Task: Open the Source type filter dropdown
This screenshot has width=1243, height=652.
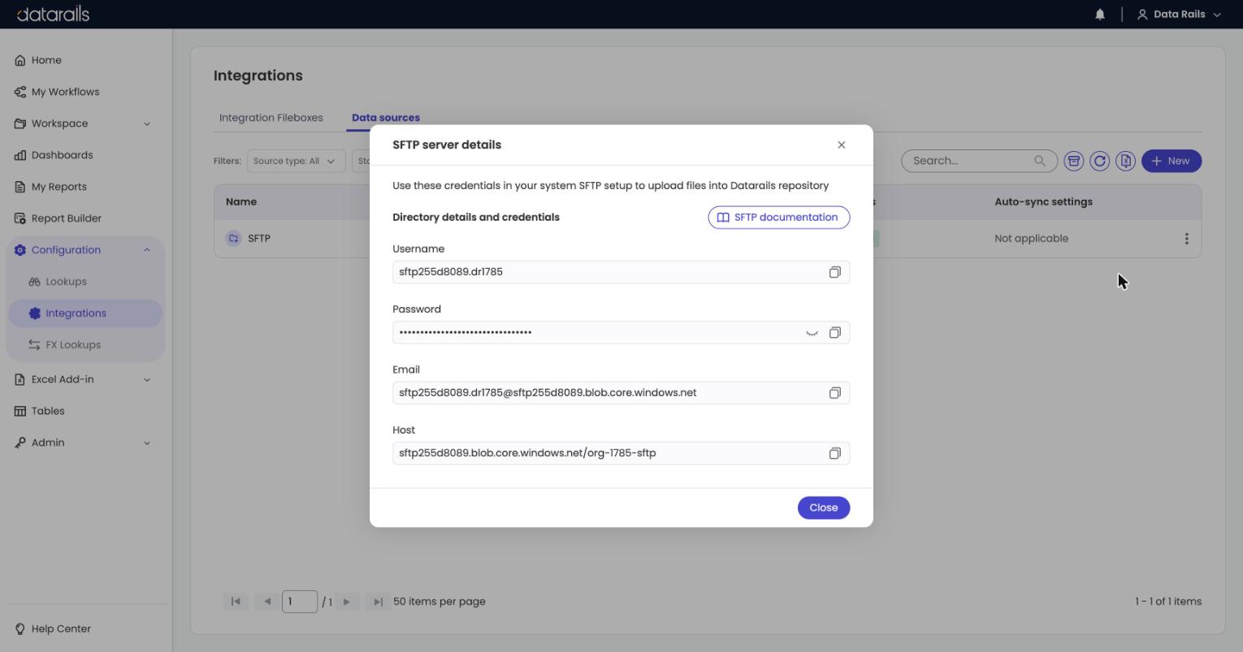Action: (x=296, y=161)
